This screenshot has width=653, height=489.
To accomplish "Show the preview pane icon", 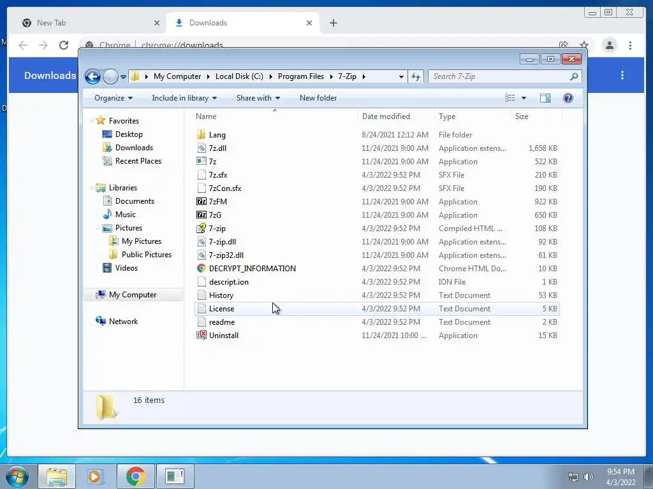I will pos(545,98).
